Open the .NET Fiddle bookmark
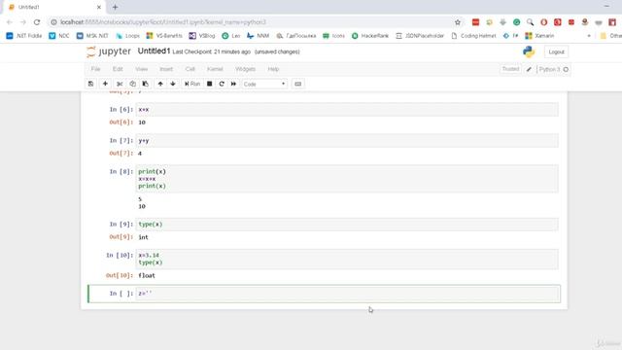The width and height of the screenshot is (622, 350). point(24,36)
